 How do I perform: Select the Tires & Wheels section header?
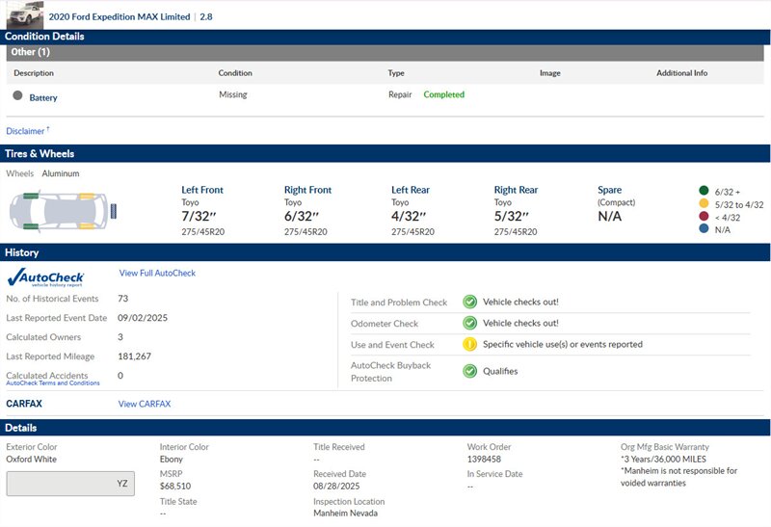pos(385,153)
